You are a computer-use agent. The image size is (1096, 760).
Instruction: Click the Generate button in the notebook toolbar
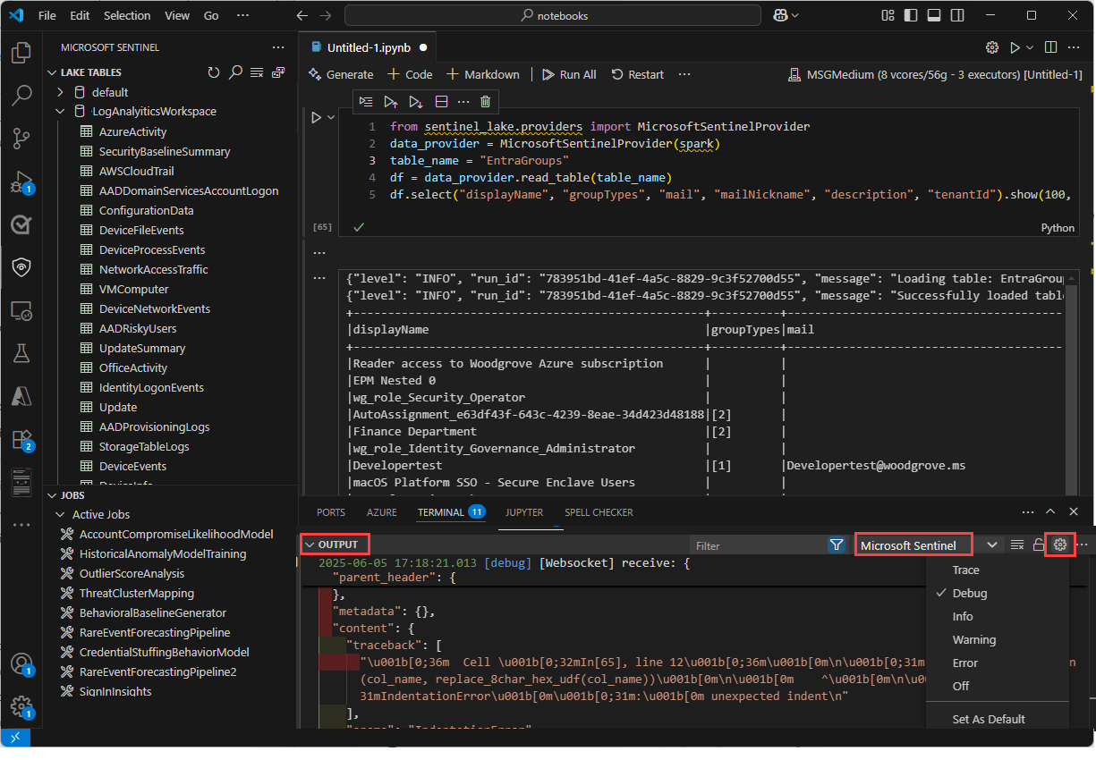pos(341,74)
